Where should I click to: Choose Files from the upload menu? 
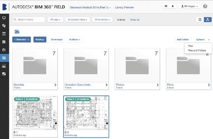tap(190, 46)
